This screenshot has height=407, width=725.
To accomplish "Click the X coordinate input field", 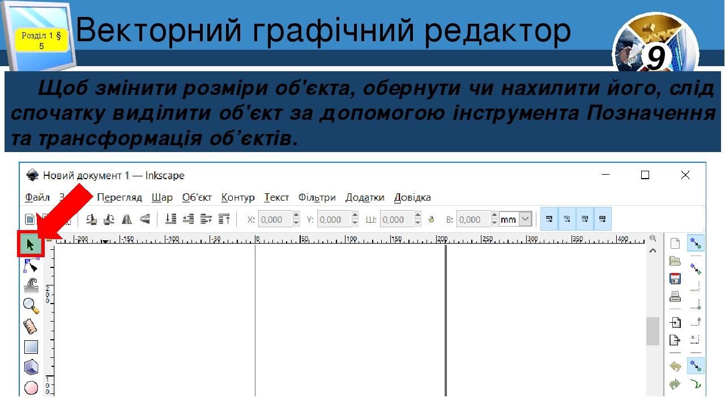I will pyautogui.click(x=275, y=219).
